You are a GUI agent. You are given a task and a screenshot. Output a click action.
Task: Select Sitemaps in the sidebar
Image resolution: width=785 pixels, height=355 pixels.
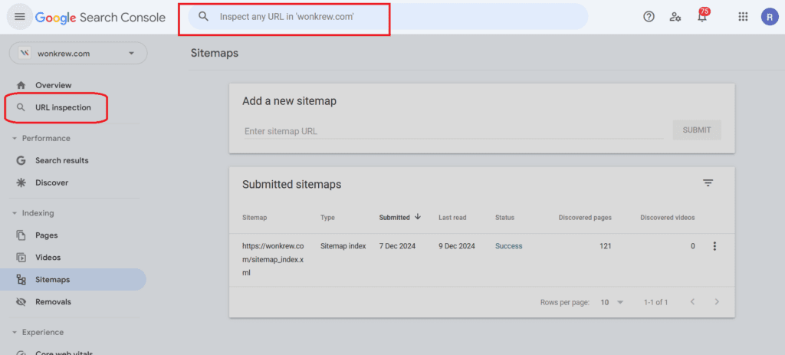click(73, 279)
